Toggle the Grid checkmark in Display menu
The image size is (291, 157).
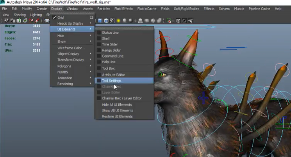pyautogui.click(x=54, y=17)
